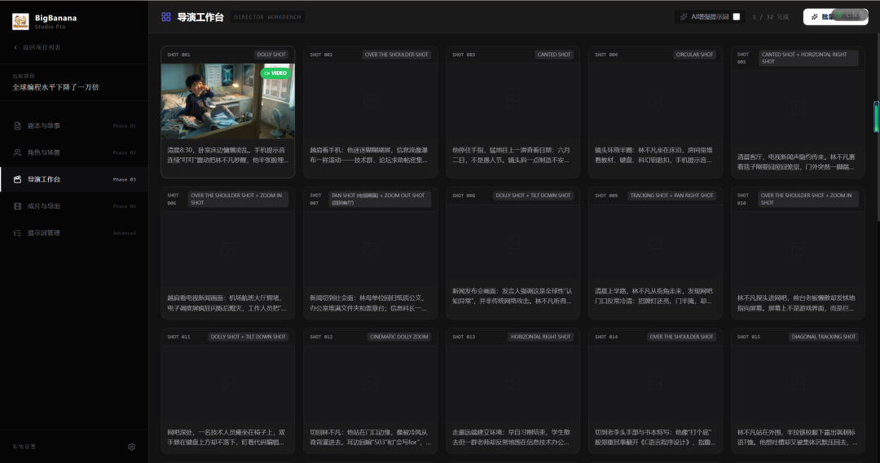Click the green VIDEO badge on Shot 001
Image resolution: width=880 pixels, height=463 pixels.
tap(275, 73)
